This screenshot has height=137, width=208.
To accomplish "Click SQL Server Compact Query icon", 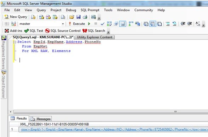I will click(63, 17).
